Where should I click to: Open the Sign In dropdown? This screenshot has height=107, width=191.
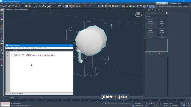click(161, 3)
